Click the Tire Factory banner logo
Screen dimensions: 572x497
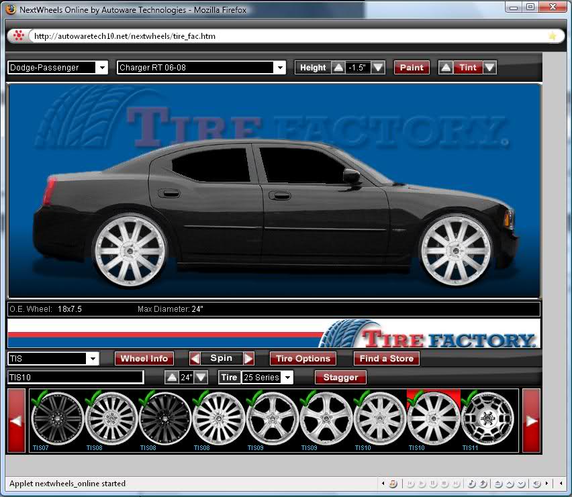[428, 333]
